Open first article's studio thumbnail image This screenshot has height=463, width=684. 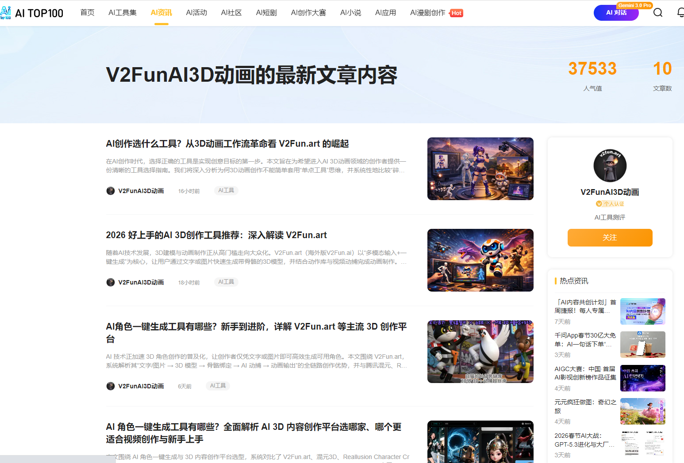tap(480, 169)
